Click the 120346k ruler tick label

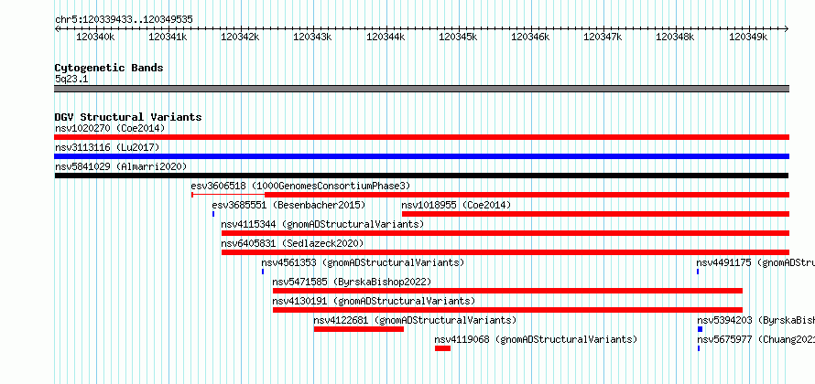(x=529, y=37)
